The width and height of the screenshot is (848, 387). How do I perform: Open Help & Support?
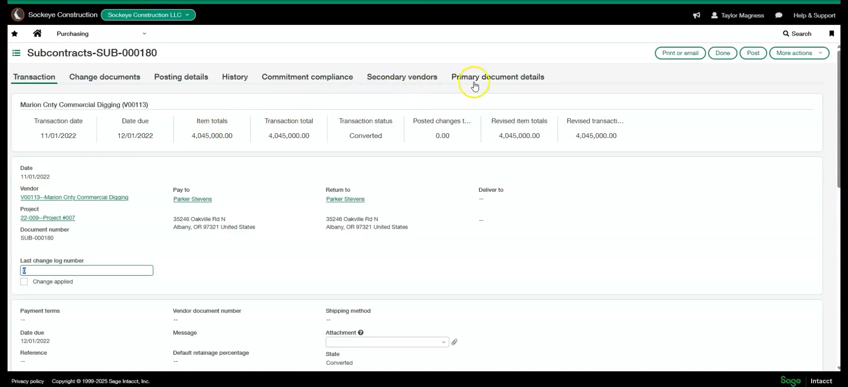[814, 15]
